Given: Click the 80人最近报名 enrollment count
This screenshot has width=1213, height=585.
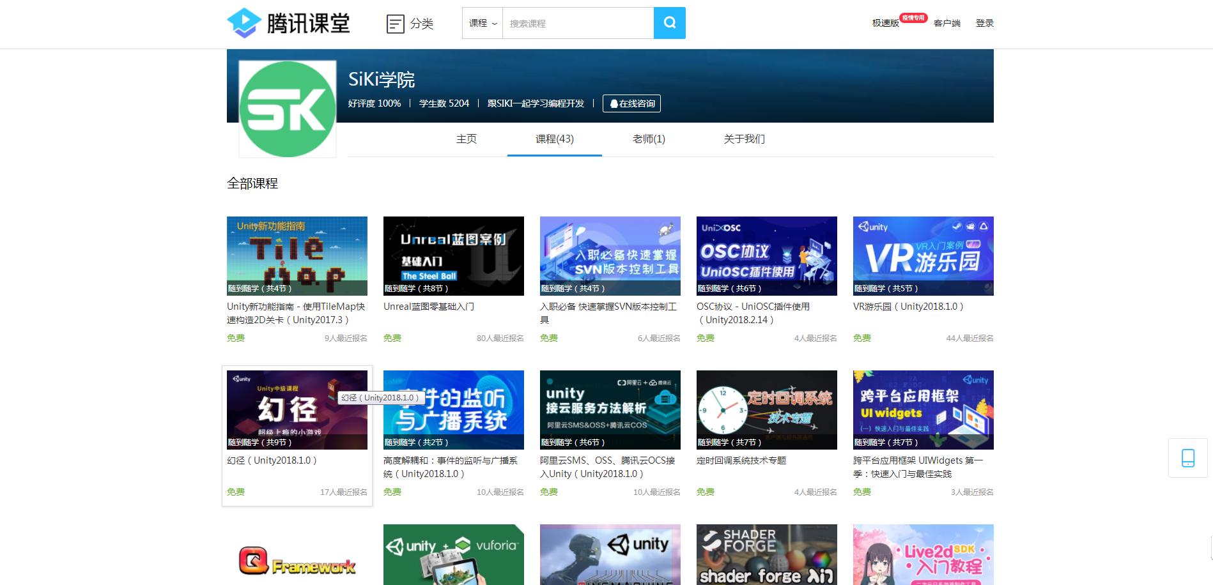Looking at the screenshot, I should coord(500,338).
